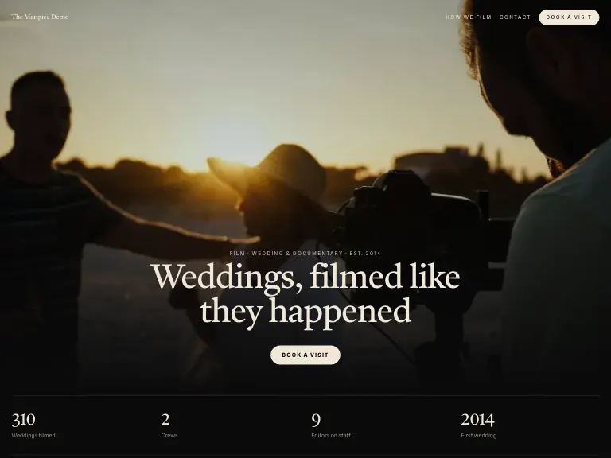Screen dimensions: 611x458
Task: Click the 'Editors on staff' label
Action: (x=331, y=435)
